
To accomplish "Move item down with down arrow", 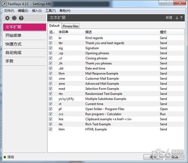I will coord(177,18).
